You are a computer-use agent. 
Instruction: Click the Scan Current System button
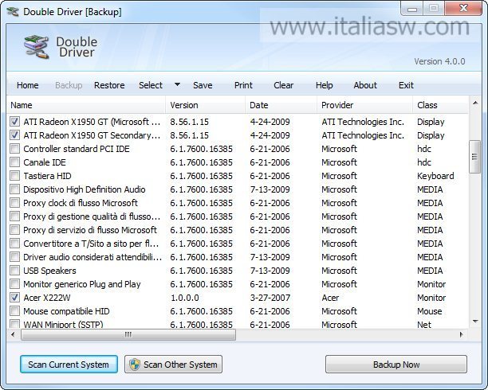tap(69, 365)
